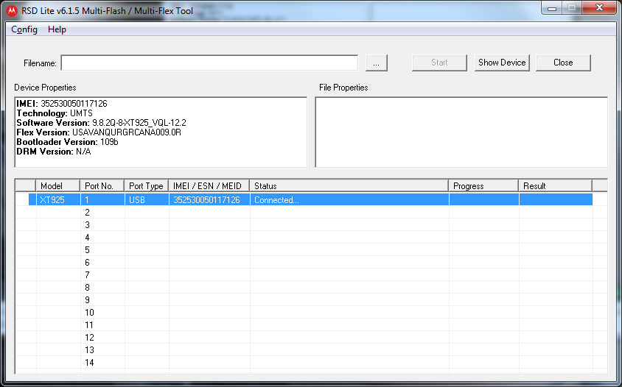Screen dimensions: 622x387
Task: Click the IMEI line in Device Properties
Action: [62, 104]
